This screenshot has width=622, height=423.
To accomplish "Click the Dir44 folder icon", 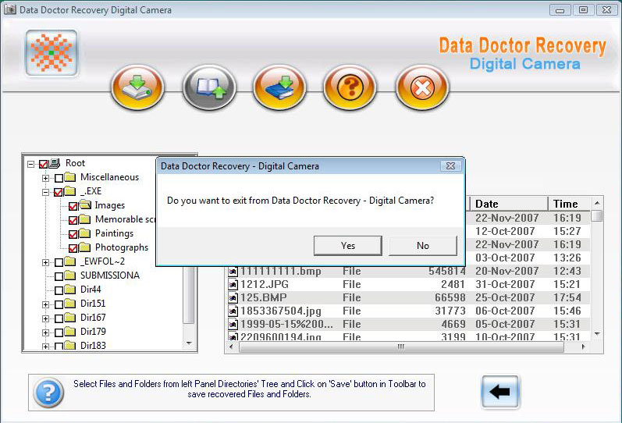I will (x=70, y=290).
